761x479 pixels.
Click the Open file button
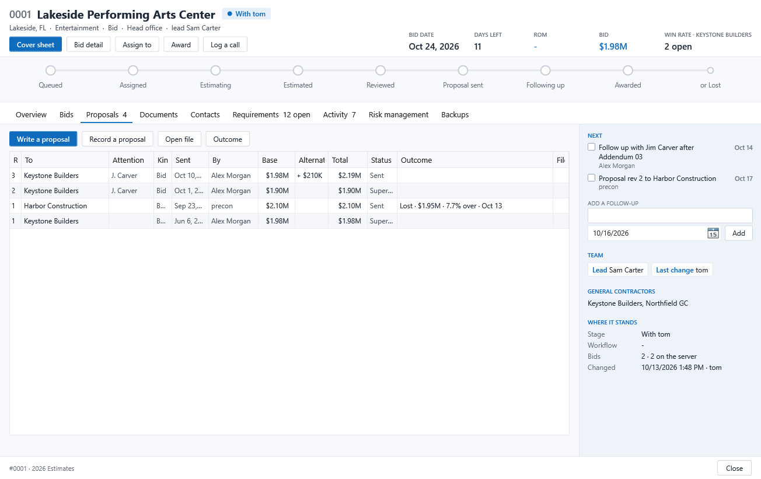(x=180, y=139)
